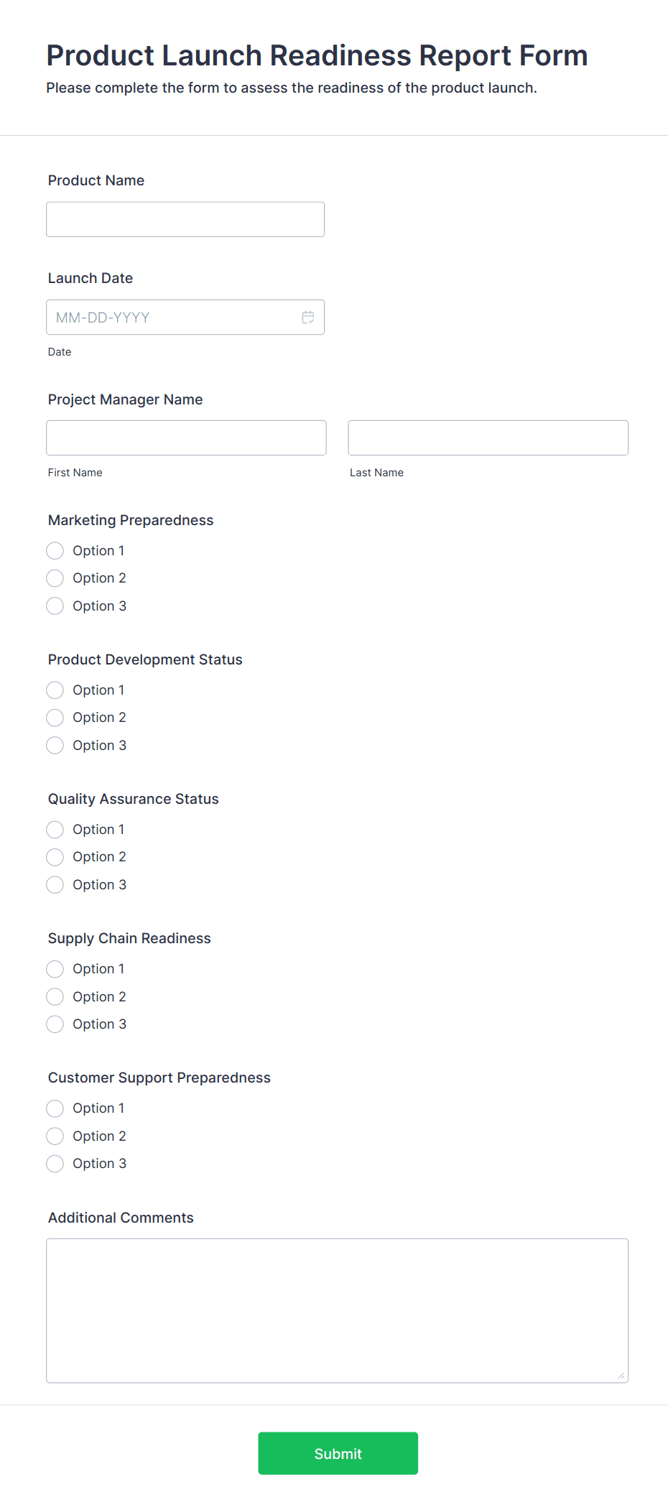The image size is (668, 1510).
Task: Choose Option 3 under Quality Assurance Status
Action: [x=55, y=885]
